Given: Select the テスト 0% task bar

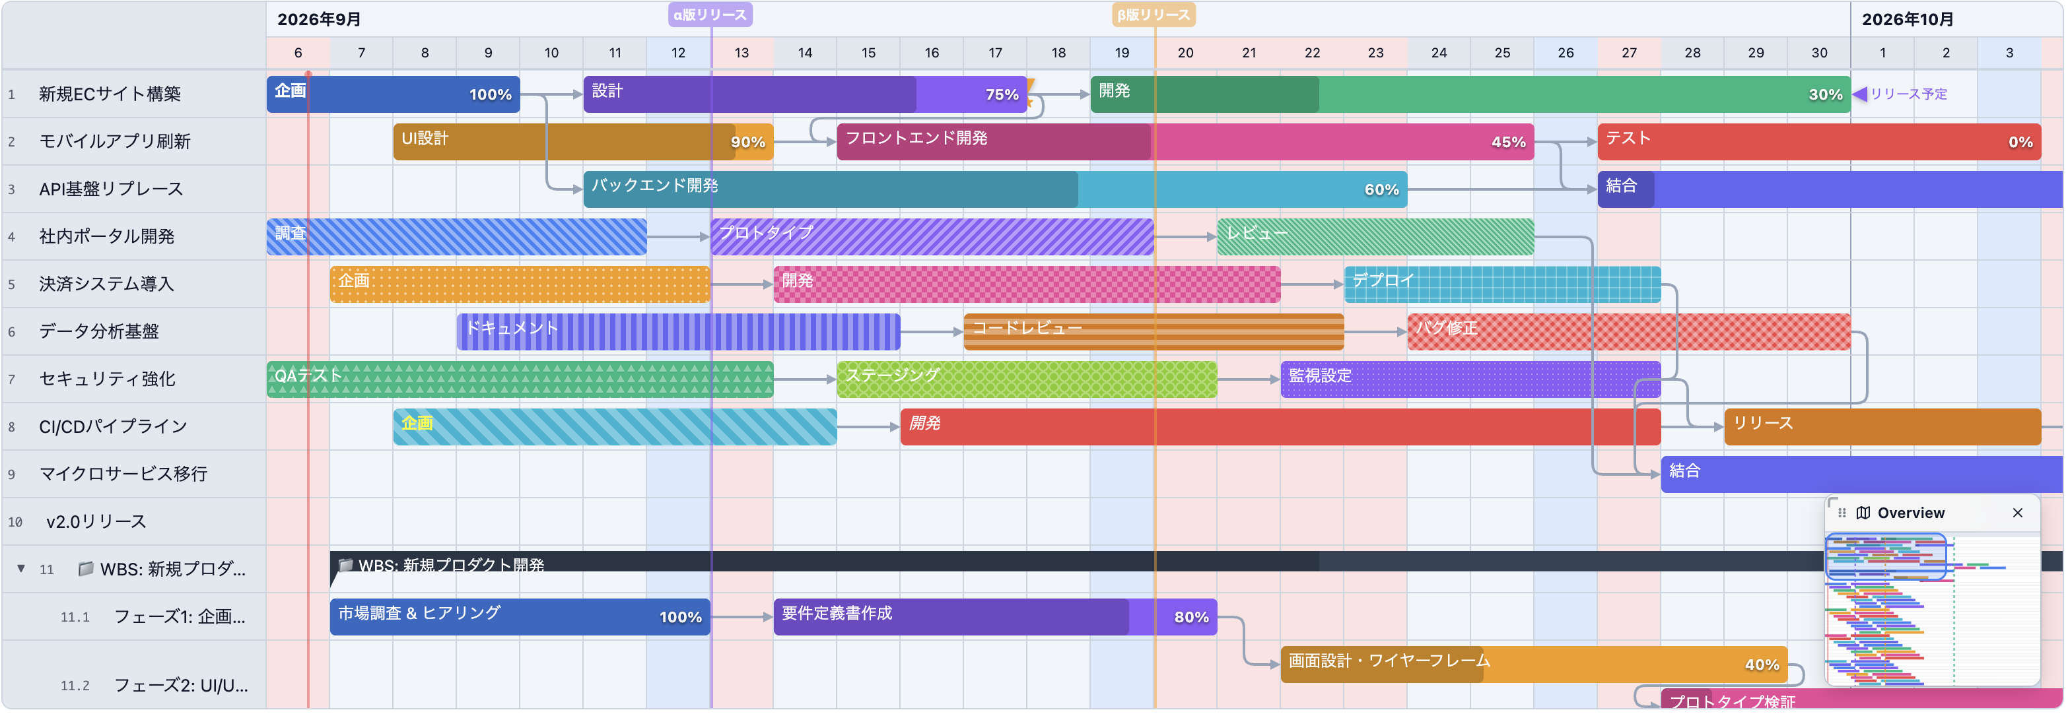Looking at the screenshot, I should pyautogui.click(x=1819, y=141).
